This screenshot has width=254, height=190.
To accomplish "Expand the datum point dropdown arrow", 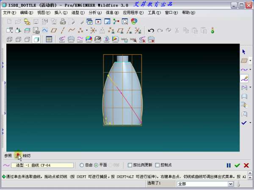I will click(87, 30).
